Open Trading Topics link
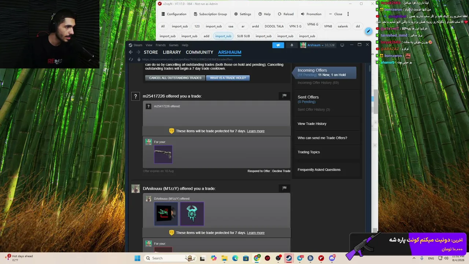Image resolution: width=469 pixels, height=264 pixels. tap(309, 152)
